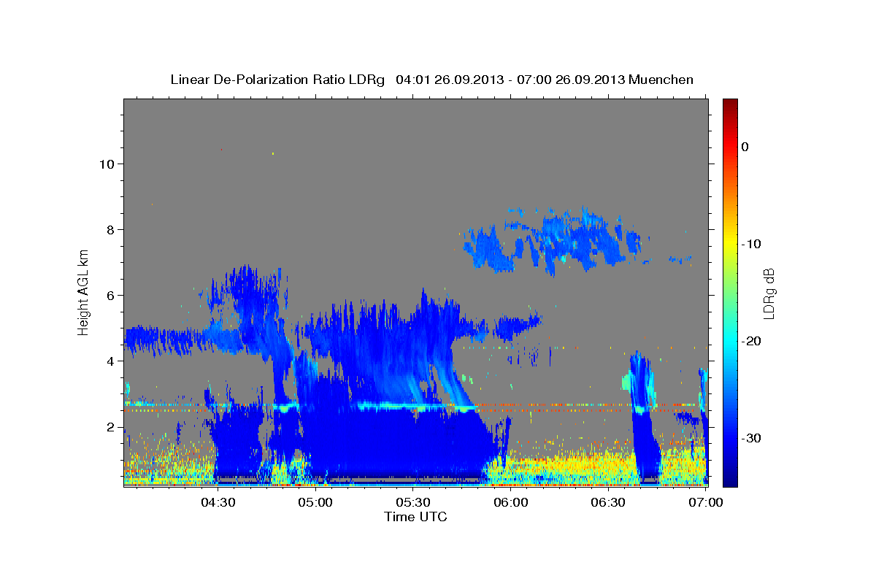Click the height tick label '2'
The image size is (876, 584).
109,427
